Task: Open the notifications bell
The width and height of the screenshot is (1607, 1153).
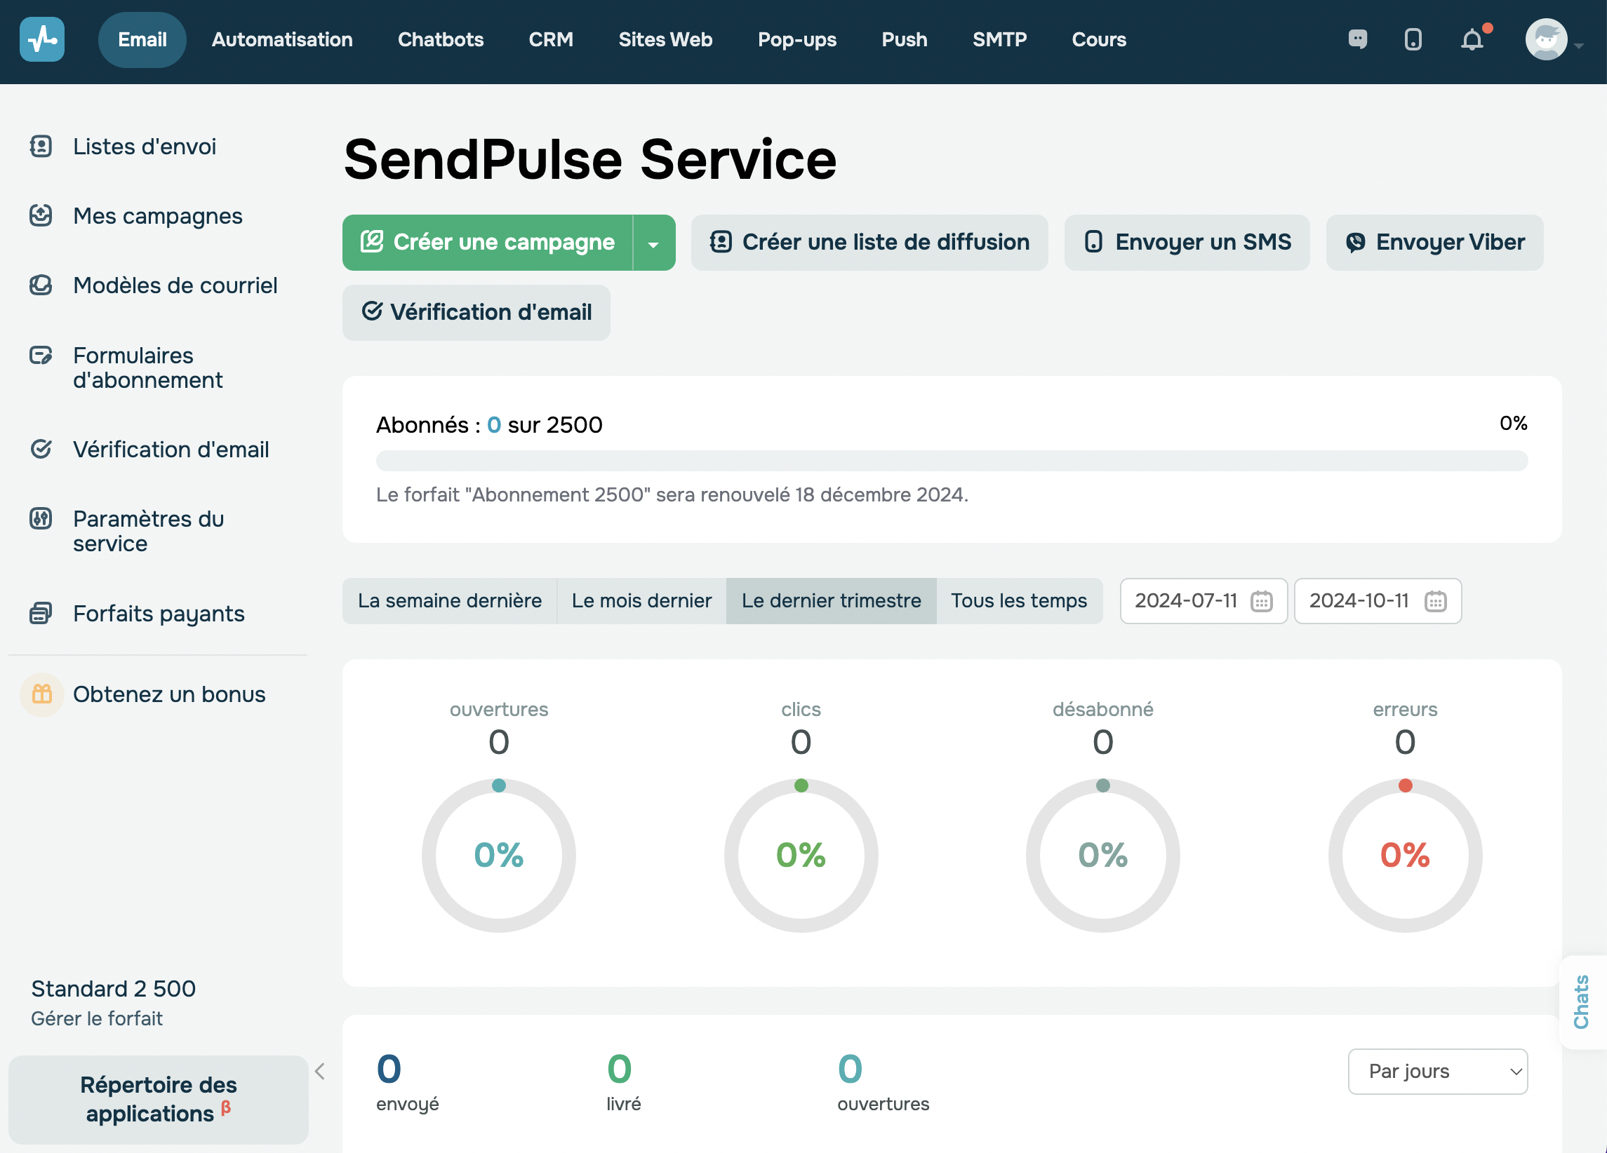Action: pos(1472,40)
